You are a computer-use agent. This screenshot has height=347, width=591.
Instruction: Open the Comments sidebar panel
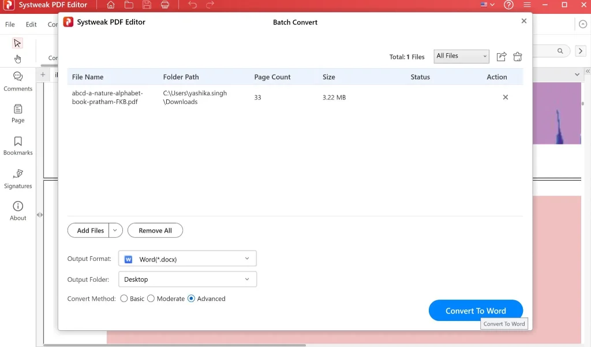(x=18, y=81)
